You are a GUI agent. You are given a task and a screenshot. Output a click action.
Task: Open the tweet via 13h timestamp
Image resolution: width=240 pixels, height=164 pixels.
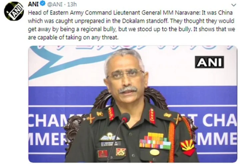72,4
